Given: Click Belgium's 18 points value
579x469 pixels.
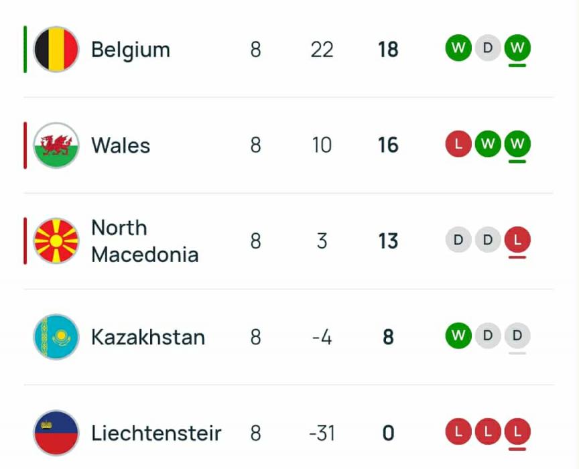Looking at the screenshot, I should [388, 50].
